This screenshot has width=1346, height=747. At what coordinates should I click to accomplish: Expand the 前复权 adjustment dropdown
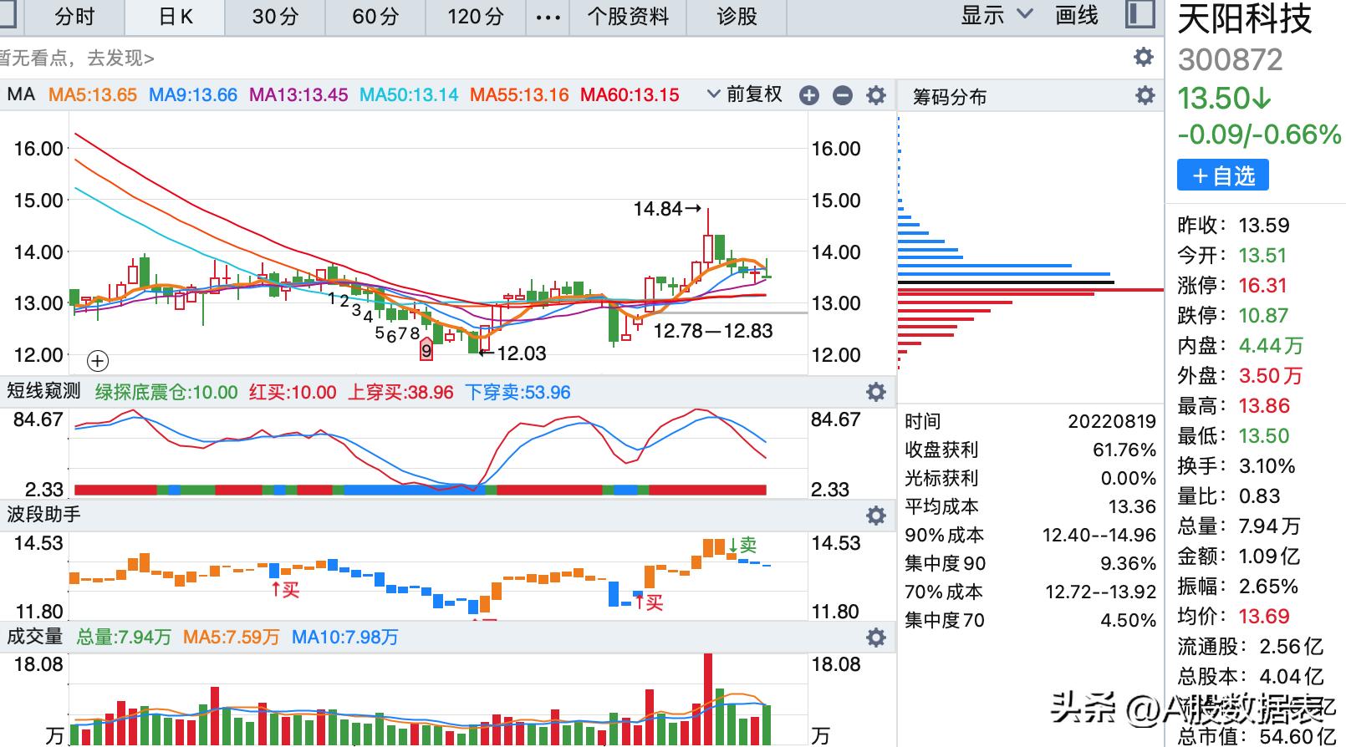(744, 94)
